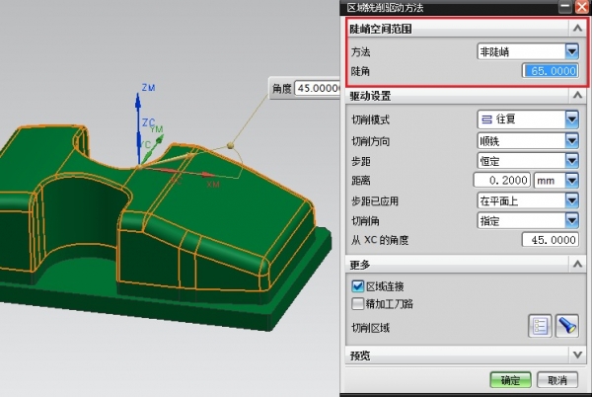Close the 区域铣削驱动方法 dialog
The image size is (592, 397).
coord(582,7)
